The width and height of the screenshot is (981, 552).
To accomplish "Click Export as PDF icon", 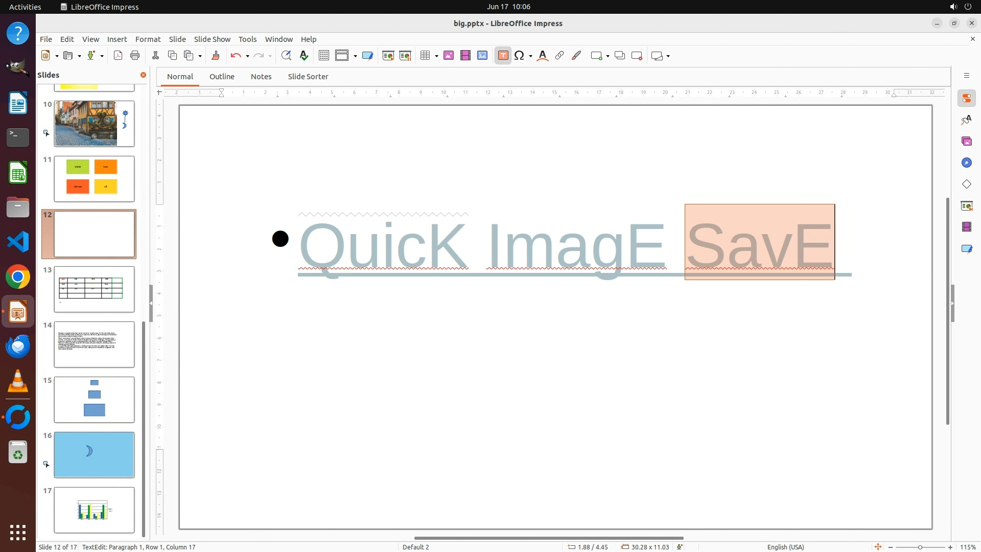I will coord(118,56).
